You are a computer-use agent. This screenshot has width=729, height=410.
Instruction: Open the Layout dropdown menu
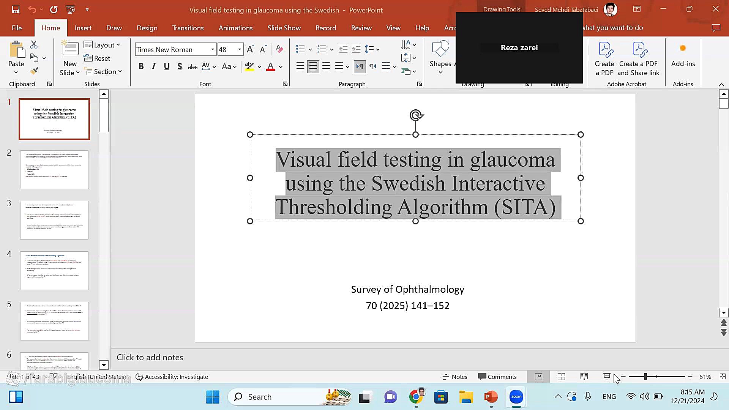tap(102, 45)
